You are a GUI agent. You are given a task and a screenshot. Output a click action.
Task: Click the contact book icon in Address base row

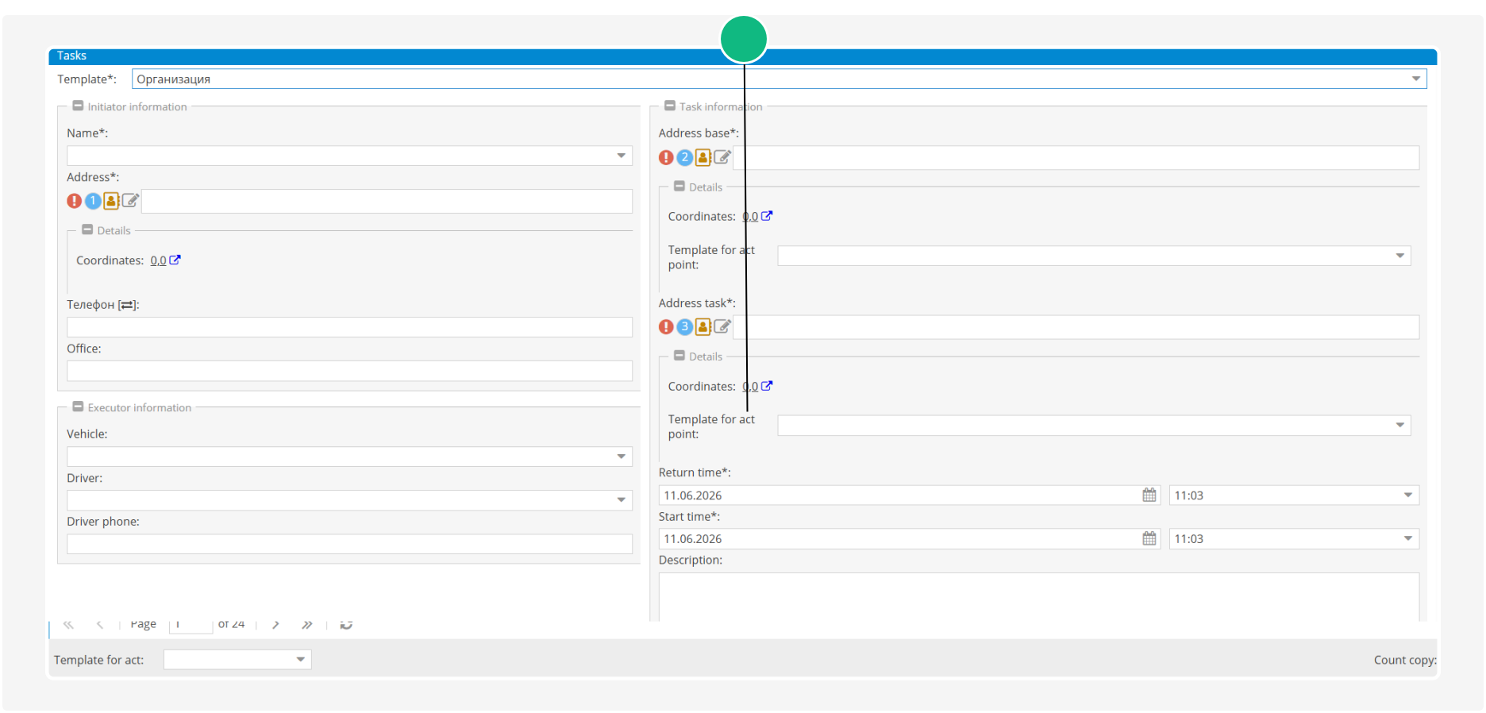[x=703, y=157]
